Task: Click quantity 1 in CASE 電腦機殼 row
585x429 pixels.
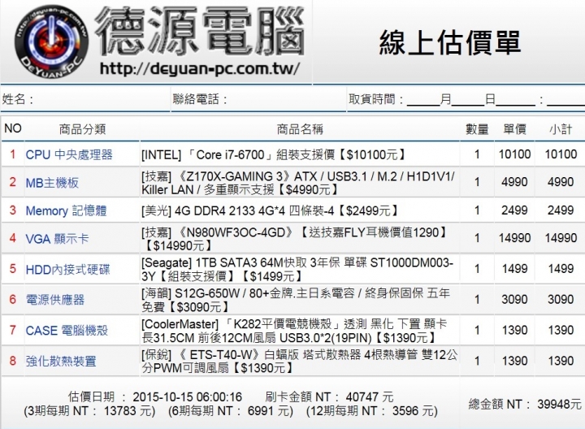Action: click(x=477, y=330)
